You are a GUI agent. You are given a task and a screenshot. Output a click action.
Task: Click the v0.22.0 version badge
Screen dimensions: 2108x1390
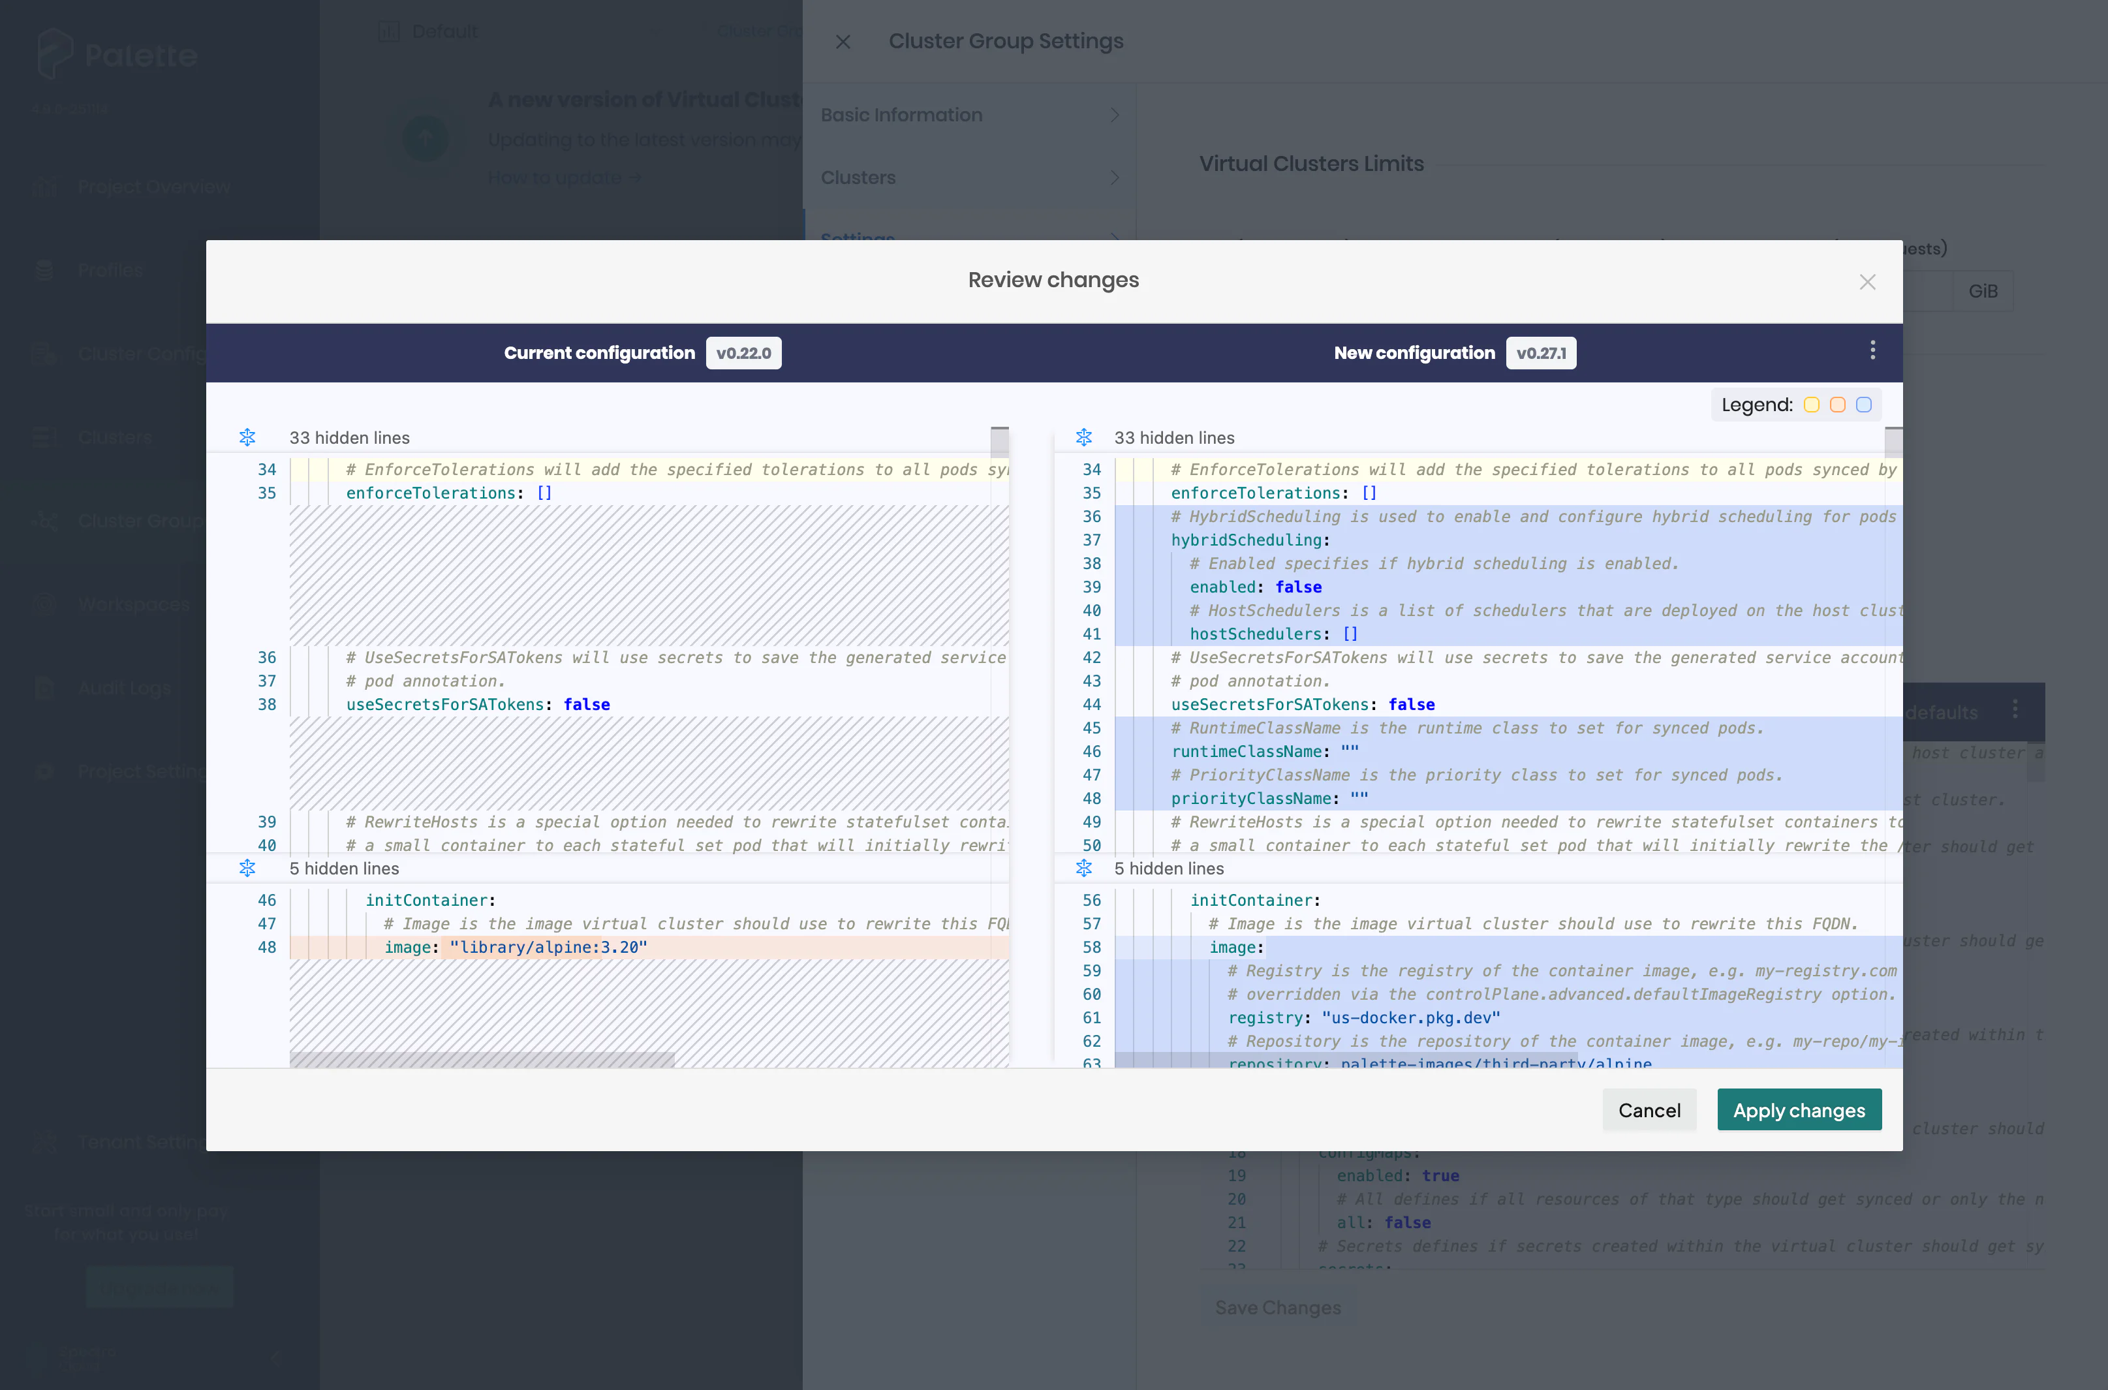[744, 352]
